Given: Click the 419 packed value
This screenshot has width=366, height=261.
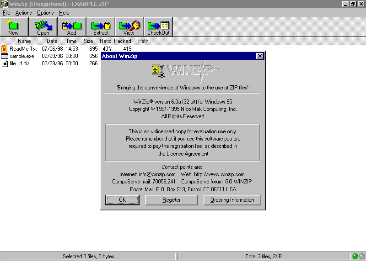Looking at the screenshot, I should point(127,49).
